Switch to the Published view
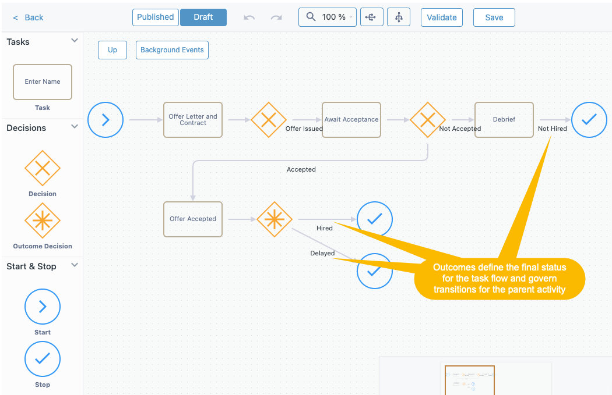 [155, 17]
